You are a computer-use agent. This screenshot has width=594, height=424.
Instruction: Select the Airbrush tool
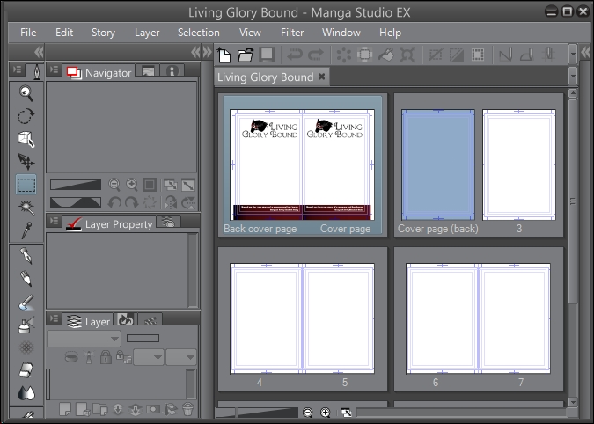[x=26, y=325]
